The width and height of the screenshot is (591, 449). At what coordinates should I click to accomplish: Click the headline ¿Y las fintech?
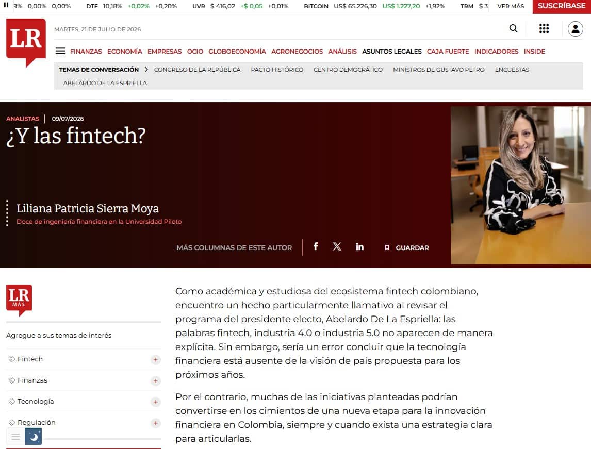pos(76,136)
